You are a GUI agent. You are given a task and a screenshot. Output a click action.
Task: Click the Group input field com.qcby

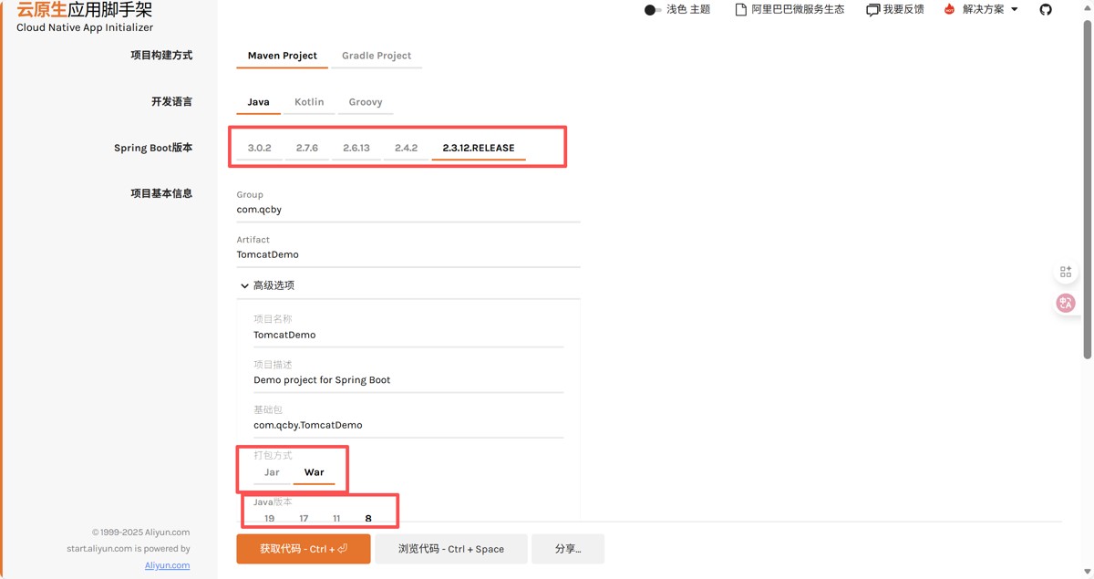408,210
